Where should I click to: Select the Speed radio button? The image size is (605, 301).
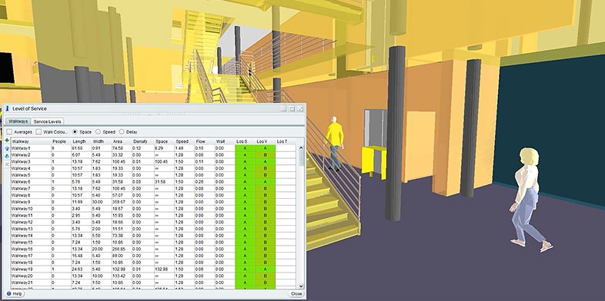[x=98, y=132]
